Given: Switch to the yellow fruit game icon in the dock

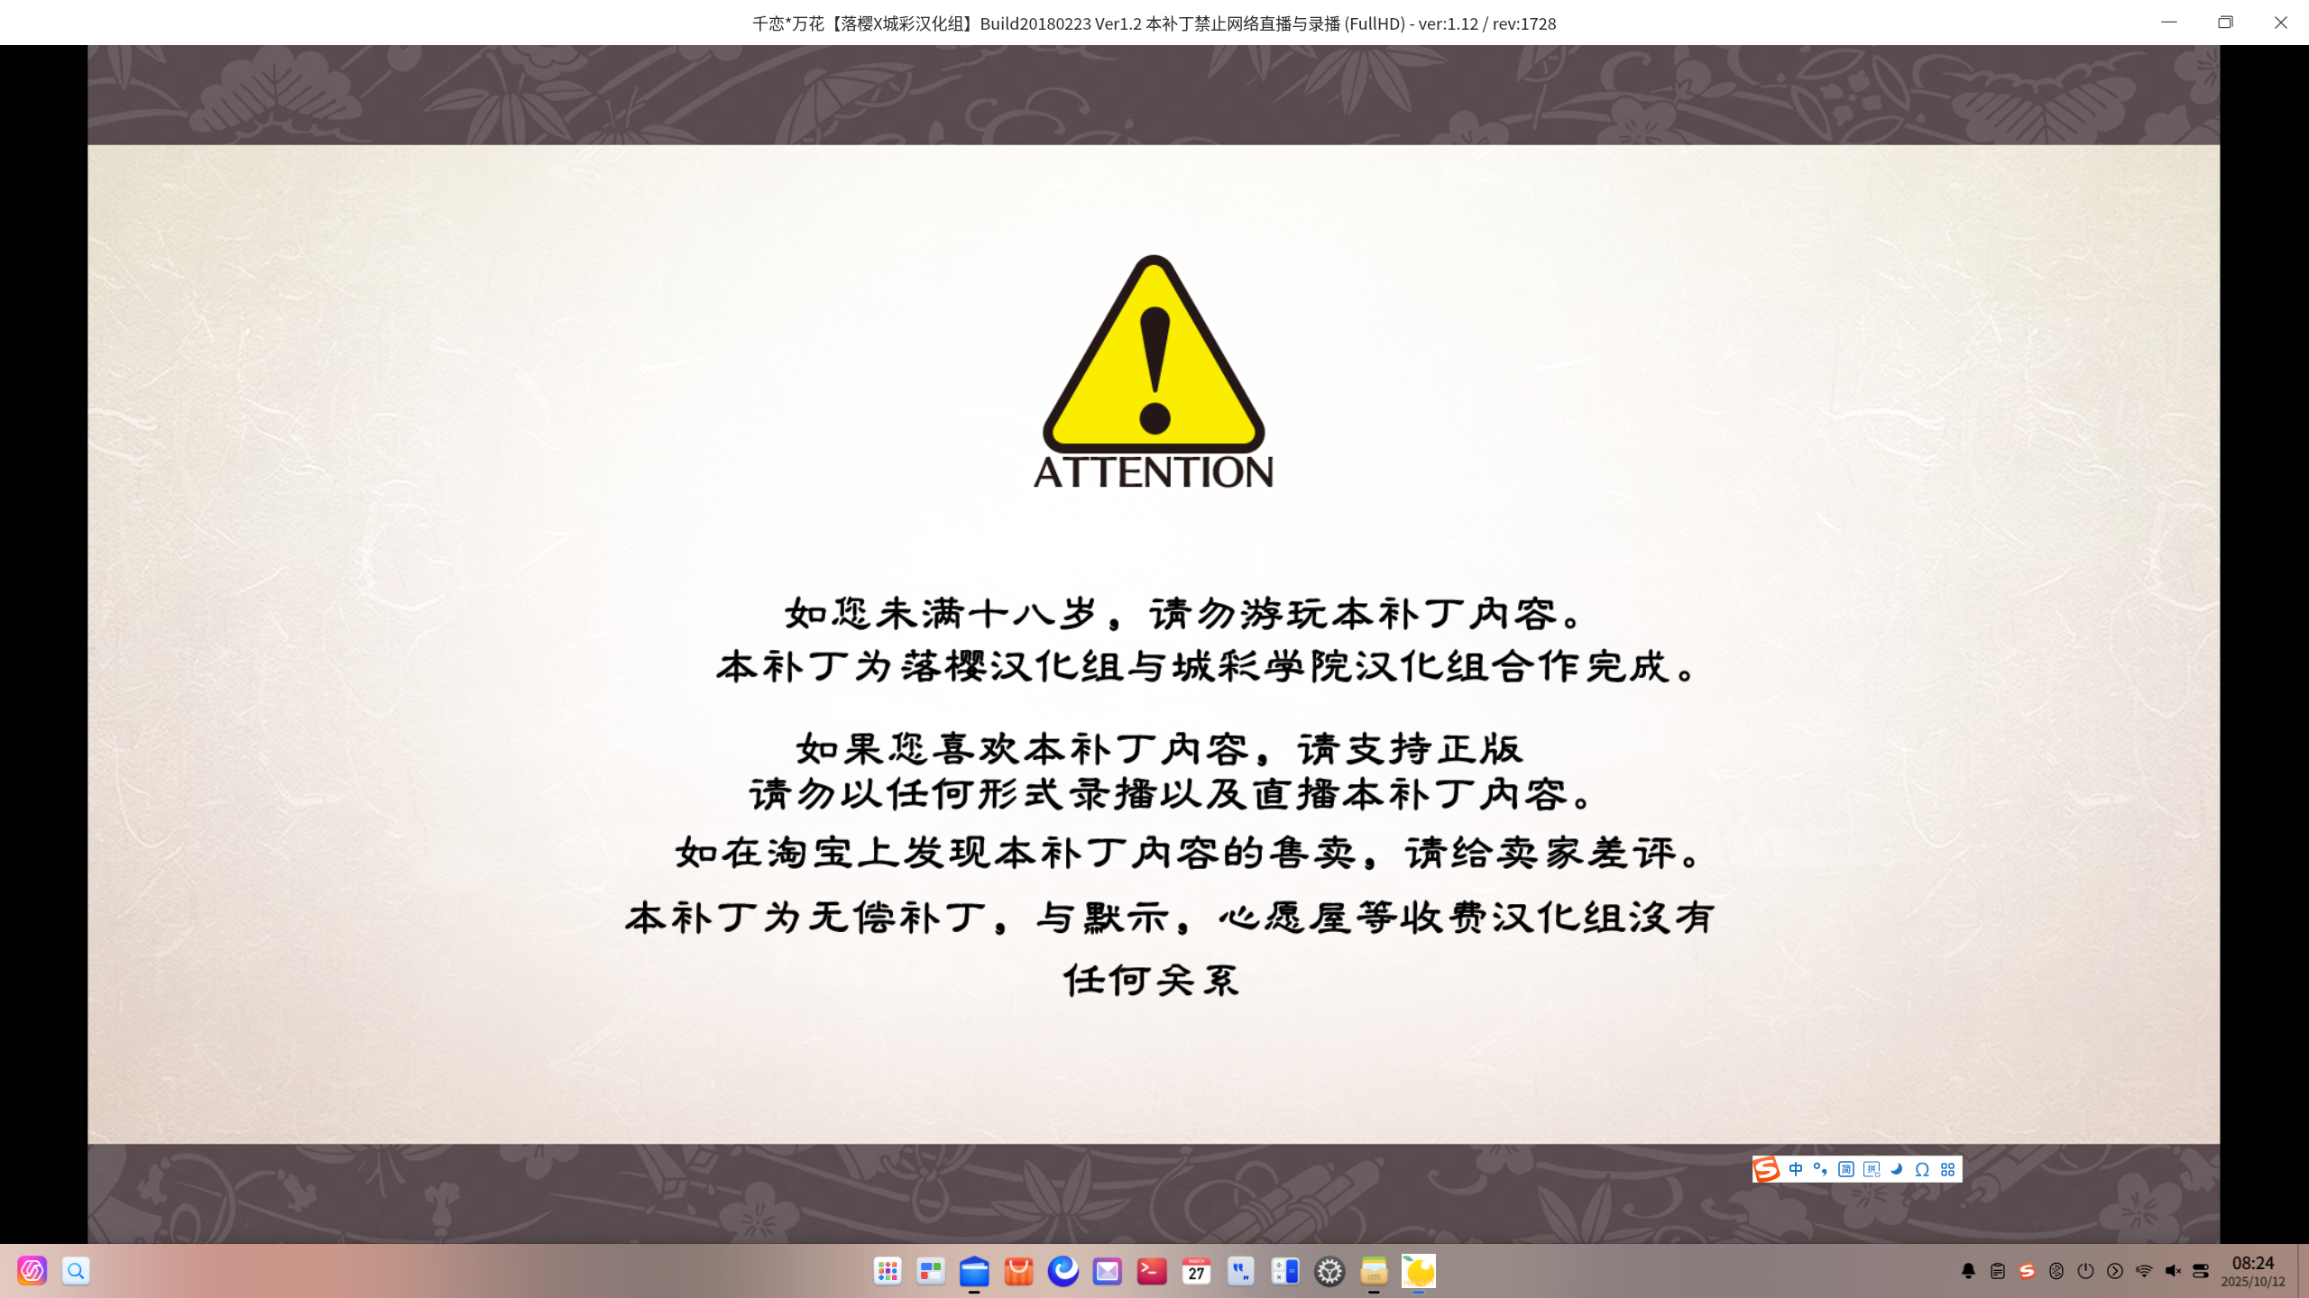Looking at the screenshot, I should 1418,1271.
